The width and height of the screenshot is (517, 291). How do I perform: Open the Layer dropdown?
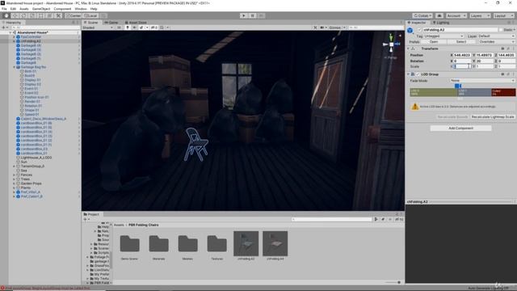pos(496,36)
